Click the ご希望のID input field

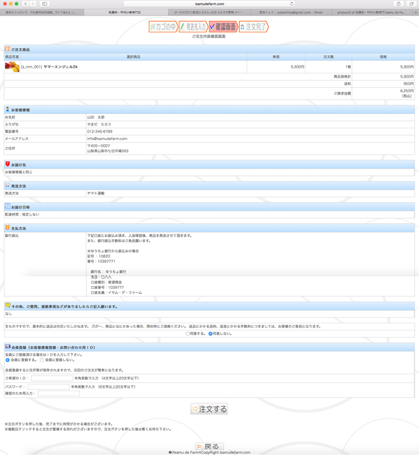click(x=51, y=378)
